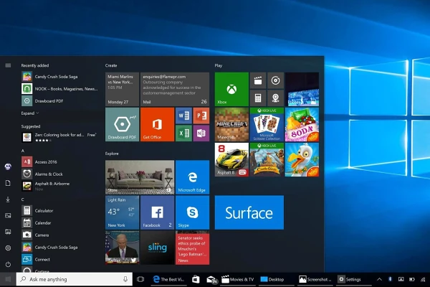
Task: Open the Store tile with sofa image
Action: (x=140, y=177)
